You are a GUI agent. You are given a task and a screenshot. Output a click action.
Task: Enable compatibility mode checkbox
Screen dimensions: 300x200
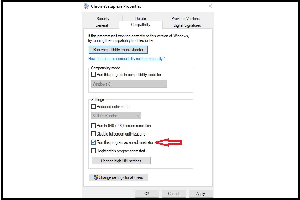tap(94, 75)
